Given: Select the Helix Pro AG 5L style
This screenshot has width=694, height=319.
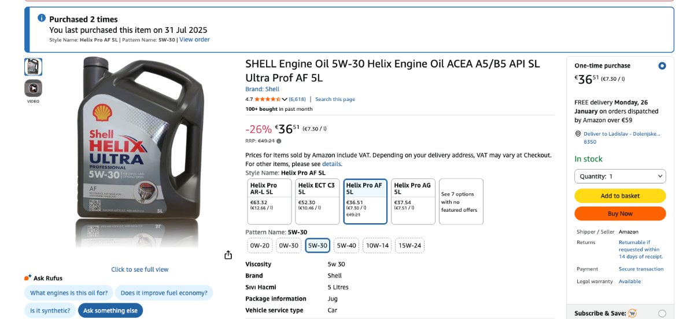Looking at the screenshot, I should 413,201.
